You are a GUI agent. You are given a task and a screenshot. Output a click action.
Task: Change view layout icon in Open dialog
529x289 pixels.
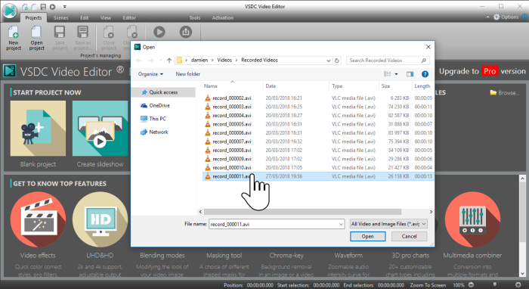(387, 74)
